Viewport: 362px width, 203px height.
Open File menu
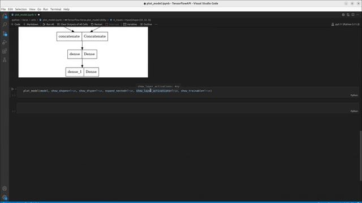pos(3,9)
